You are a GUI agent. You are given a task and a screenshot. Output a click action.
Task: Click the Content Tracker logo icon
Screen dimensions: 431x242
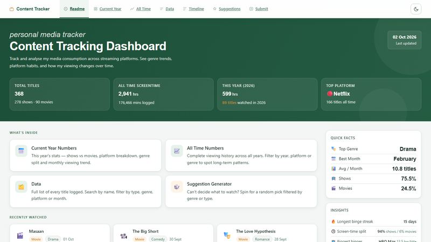(11, 9)
